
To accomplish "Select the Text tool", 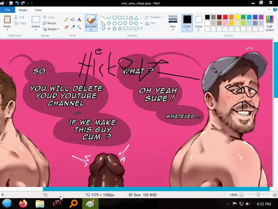I will (79, 19).
